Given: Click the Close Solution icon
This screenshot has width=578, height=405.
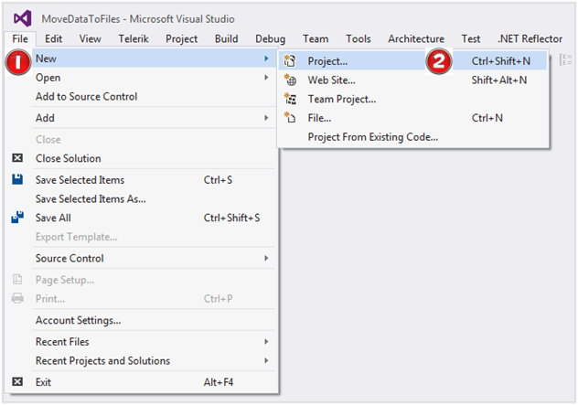Looking at the screenshot, I should point(17,158).
